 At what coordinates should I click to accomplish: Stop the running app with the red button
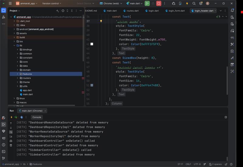click(159, 3)
